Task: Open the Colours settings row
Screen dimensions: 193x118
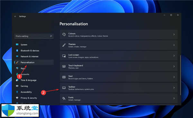Action: click(x=119, y=34)
